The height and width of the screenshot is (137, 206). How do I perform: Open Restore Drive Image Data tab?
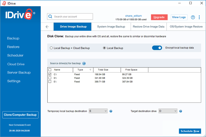click(x=149, y=27)
